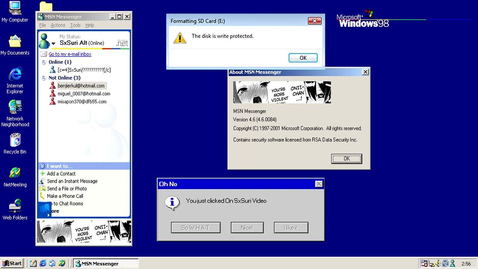Click the Send an Instant Message icon
Image resolution: width=478 pixels, height=269 pixels.
tap(43, 181)
